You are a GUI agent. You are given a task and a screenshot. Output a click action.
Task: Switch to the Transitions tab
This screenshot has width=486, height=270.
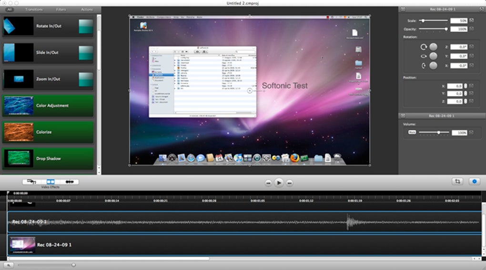(x=34, y=10)
